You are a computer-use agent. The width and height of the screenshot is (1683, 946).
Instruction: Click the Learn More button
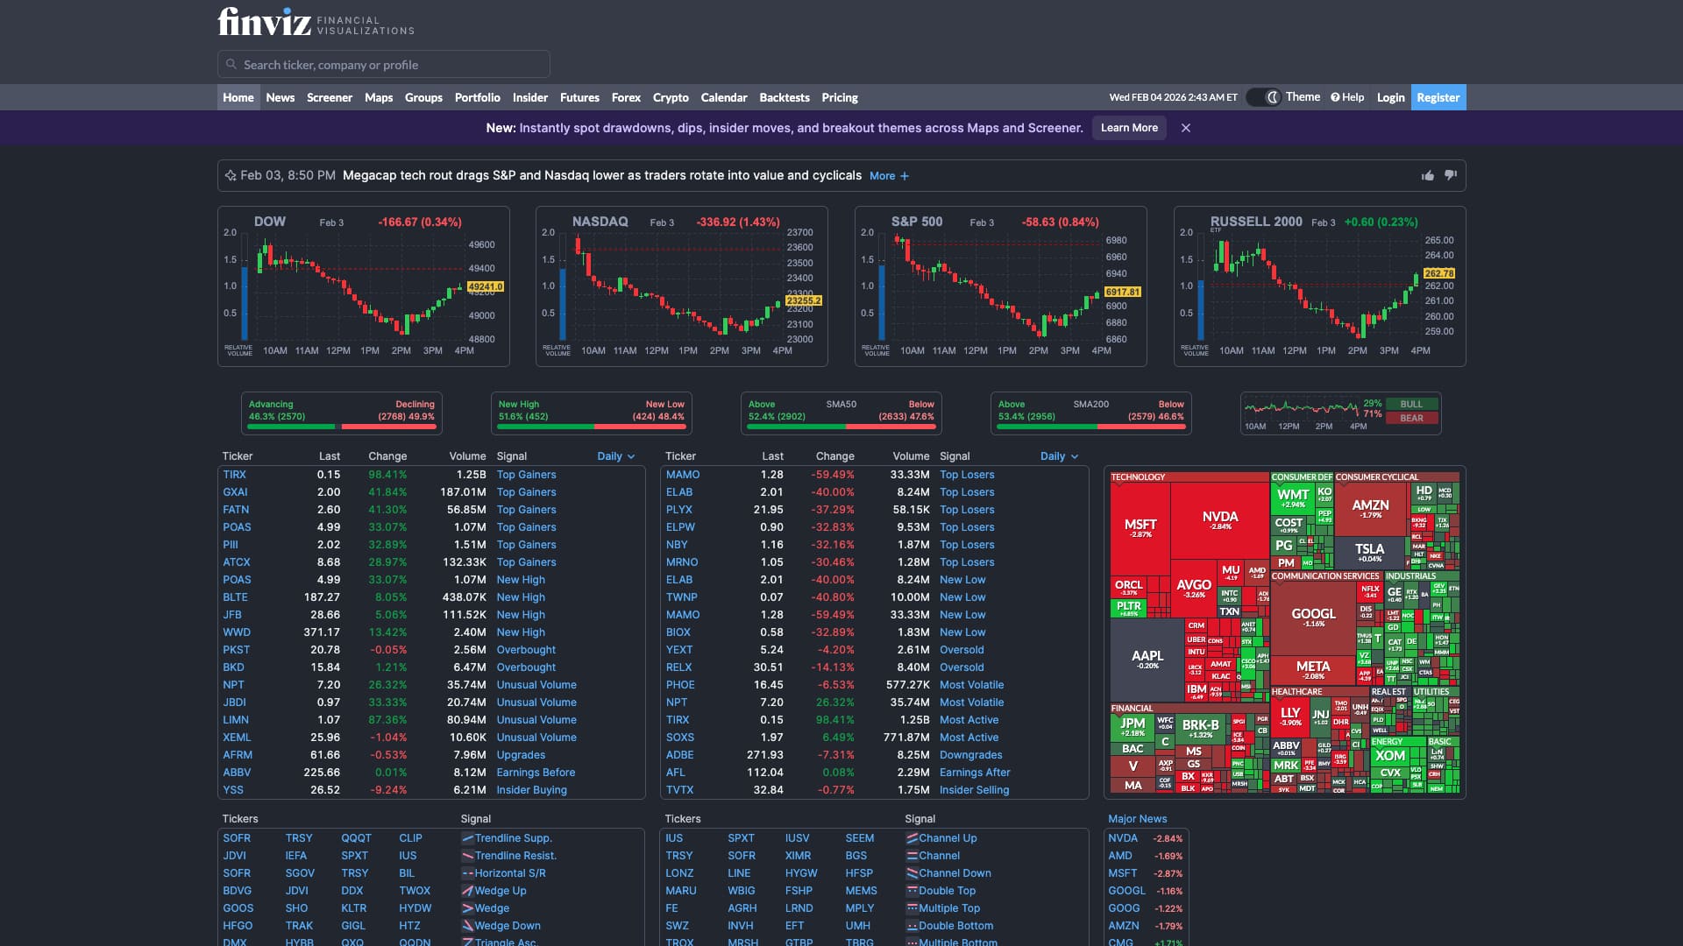coord(1129,128)
